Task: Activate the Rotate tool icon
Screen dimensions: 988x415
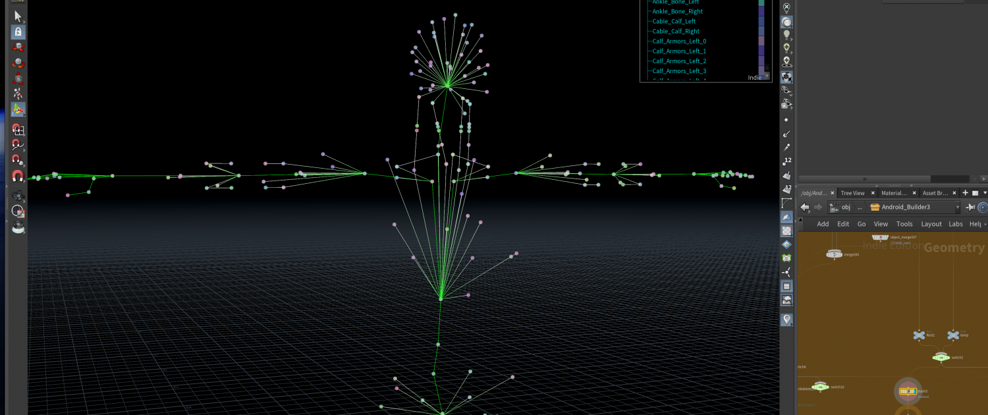Action: (18, 64)
